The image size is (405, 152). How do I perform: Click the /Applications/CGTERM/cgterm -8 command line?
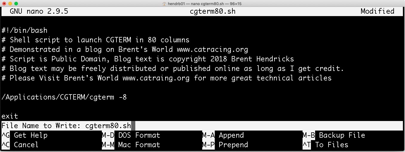[64, 97]
